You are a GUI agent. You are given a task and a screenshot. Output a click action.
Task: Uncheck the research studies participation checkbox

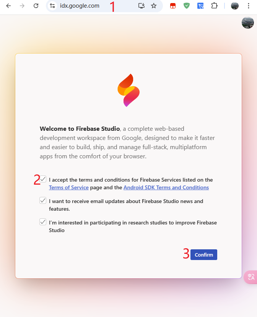click(x=43, y=222)
